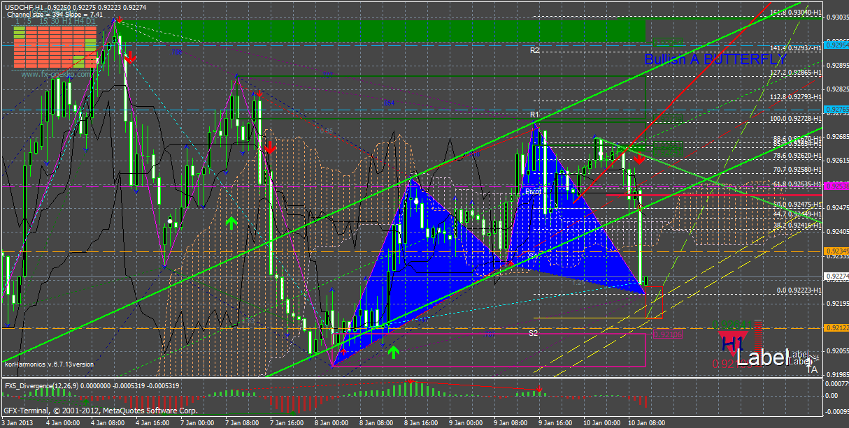Image resolution: width=849 pixels, height=428 pixels.
Task: Click the H4 column header in the timeframe grid
Action: pos(78,21)
